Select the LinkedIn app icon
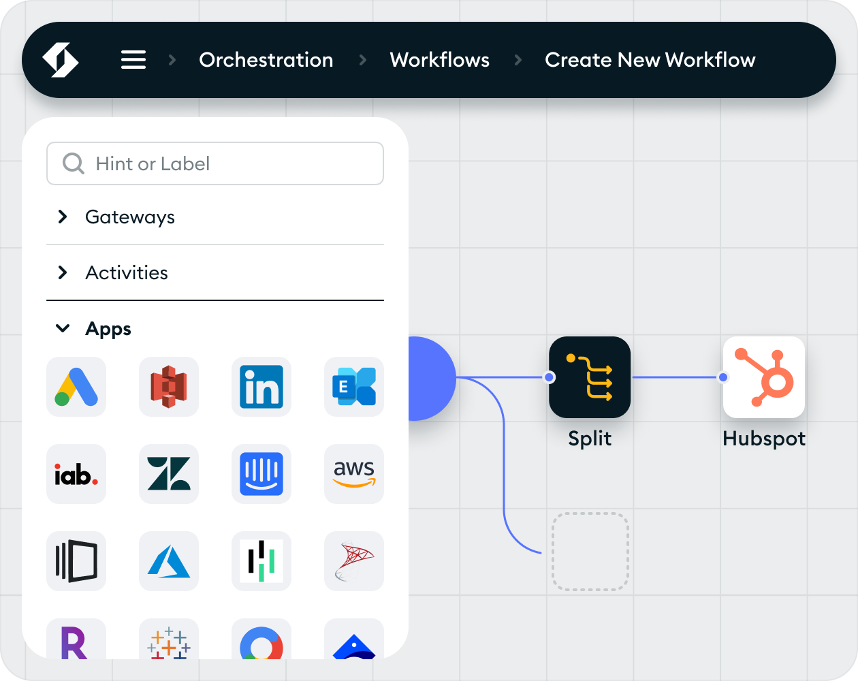 click(261, 387)
